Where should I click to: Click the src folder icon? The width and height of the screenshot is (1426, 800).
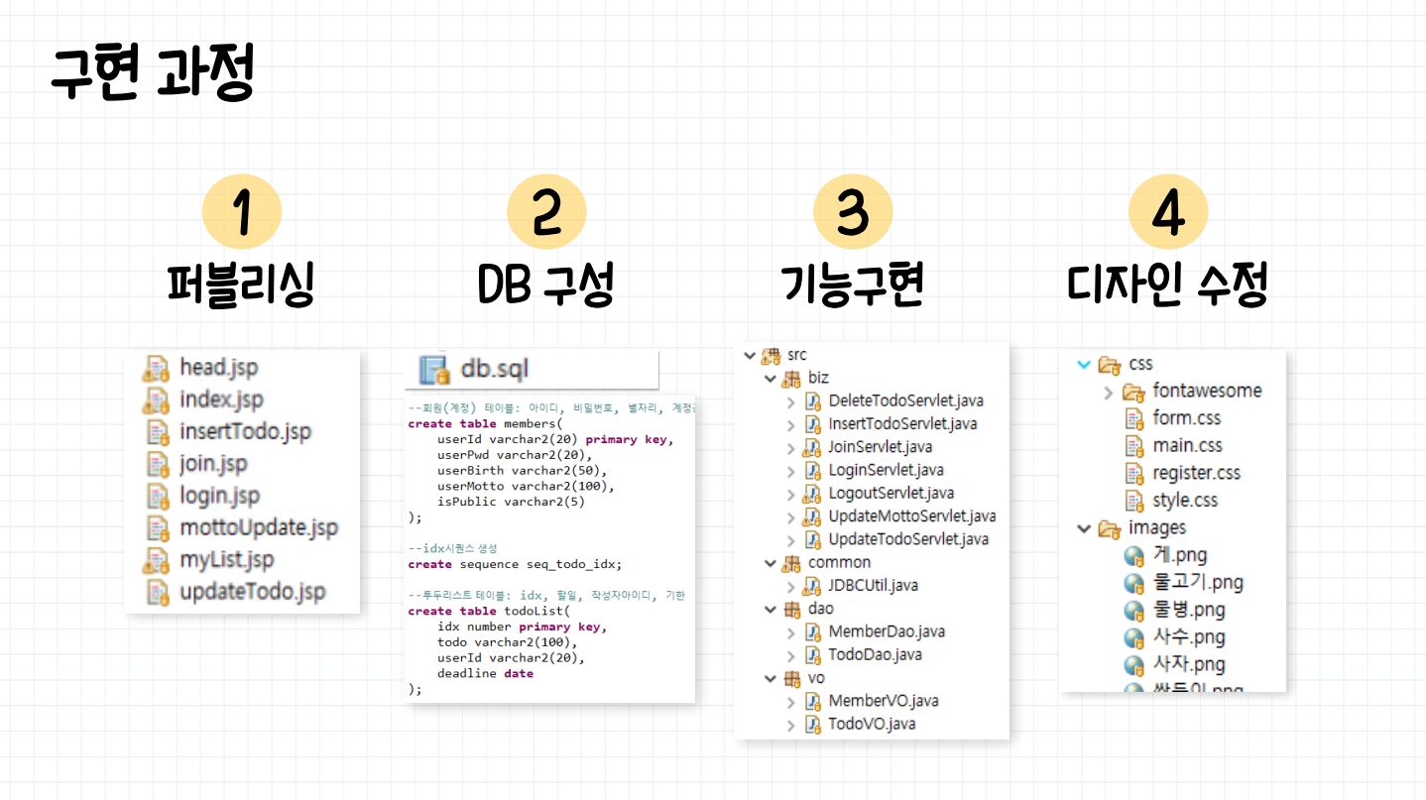click(x=771, y=355)
